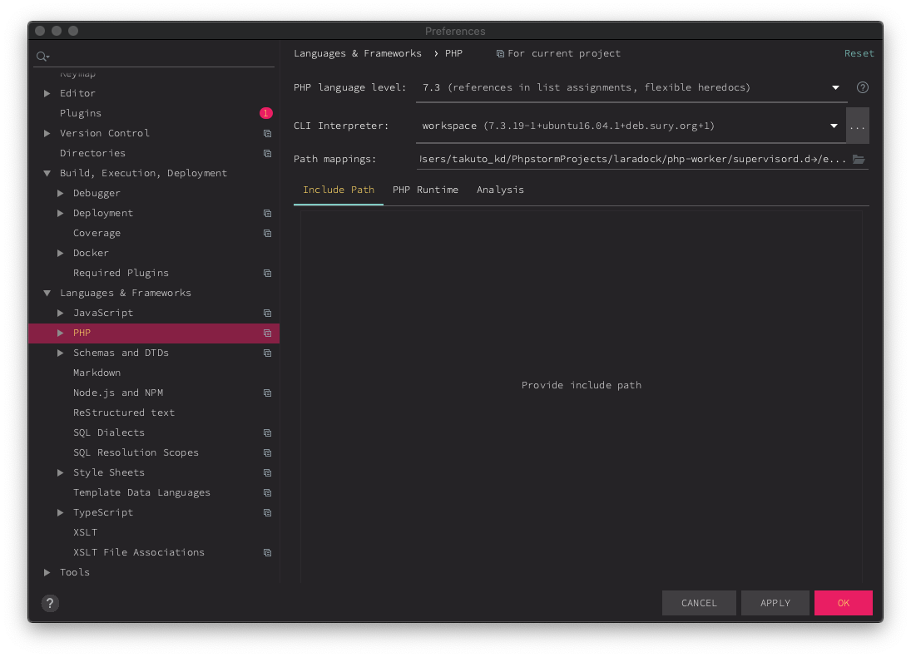Click the help question mark next to PHP language level

(862, 87)
